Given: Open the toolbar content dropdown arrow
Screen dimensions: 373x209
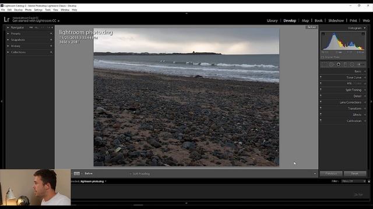Looking at the screenshot, I should (x=315, y=174).
